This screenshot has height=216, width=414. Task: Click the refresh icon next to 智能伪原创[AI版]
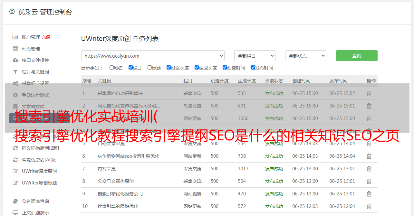15,160
